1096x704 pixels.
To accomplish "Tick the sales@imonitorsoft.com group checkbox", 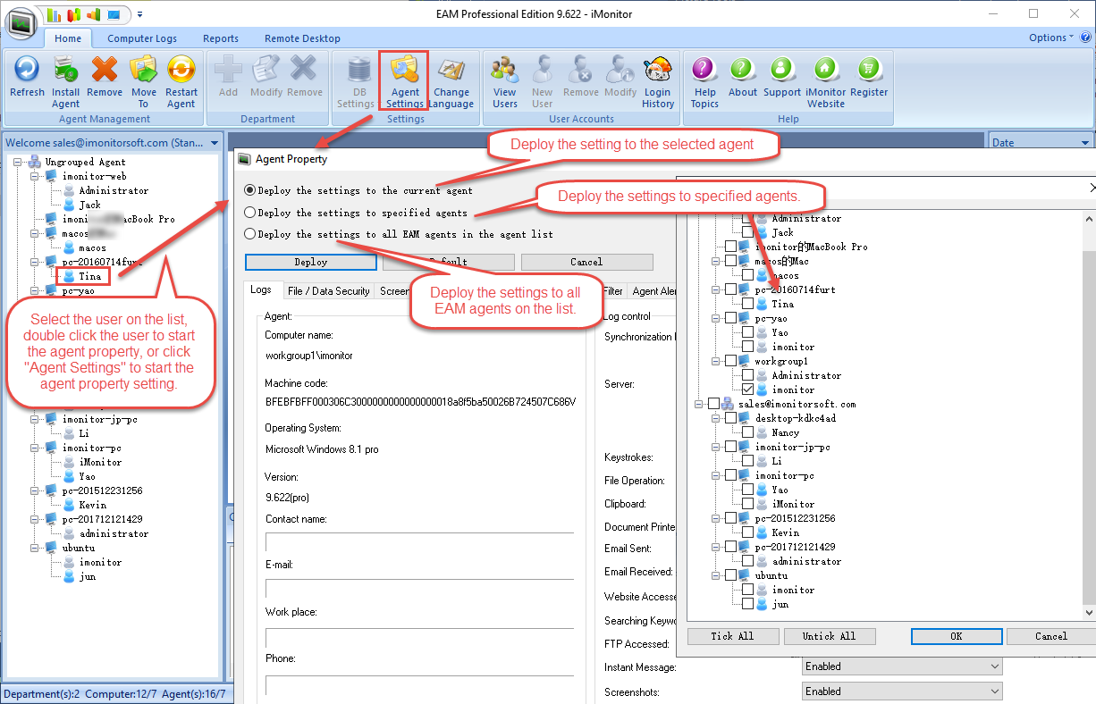I will pos(713,404).
